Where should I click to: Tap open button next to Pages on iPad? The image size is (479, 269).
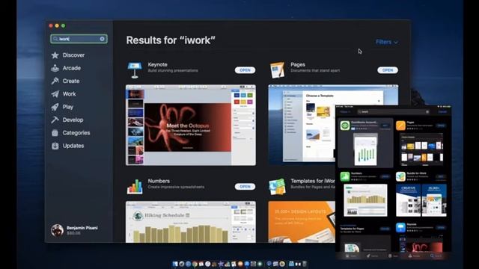point(441,126)
